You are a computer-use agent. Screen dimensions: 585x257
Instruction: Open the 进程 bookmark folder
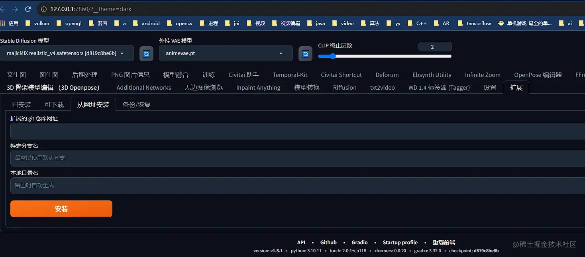(x=209, y=24)
